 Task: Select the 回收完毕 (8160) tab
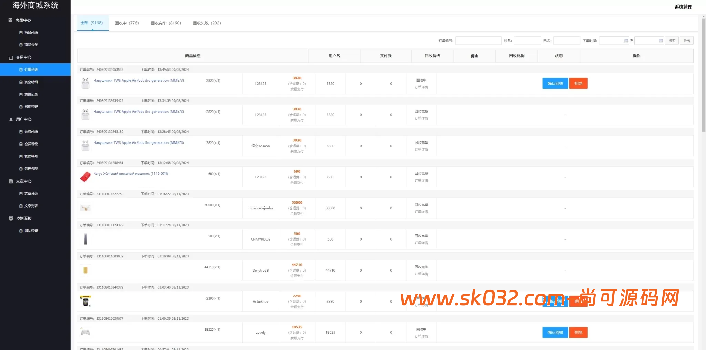point(165,23)
